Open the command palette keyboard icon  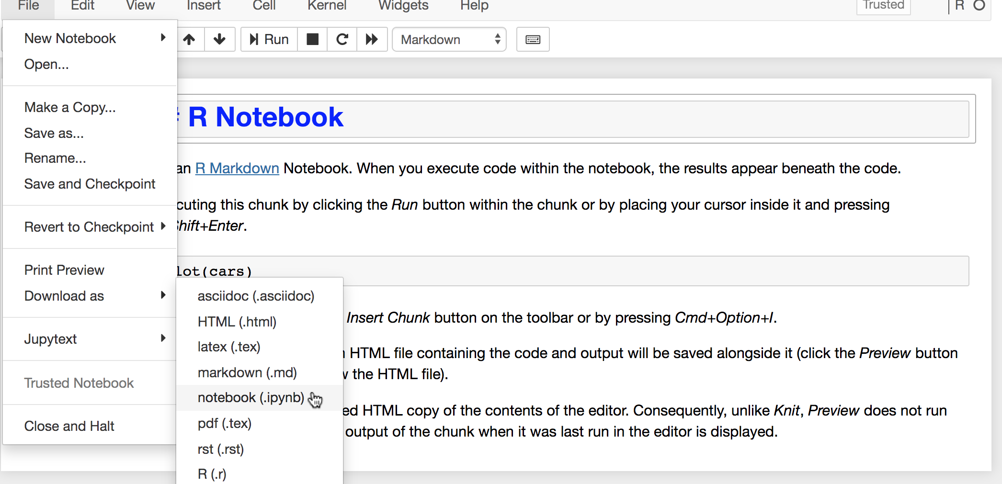click(x=533, y=39)
